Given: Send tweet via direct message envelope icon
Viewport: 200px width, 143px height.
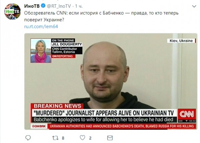Looking at the screenshot, I should [110, 138].
